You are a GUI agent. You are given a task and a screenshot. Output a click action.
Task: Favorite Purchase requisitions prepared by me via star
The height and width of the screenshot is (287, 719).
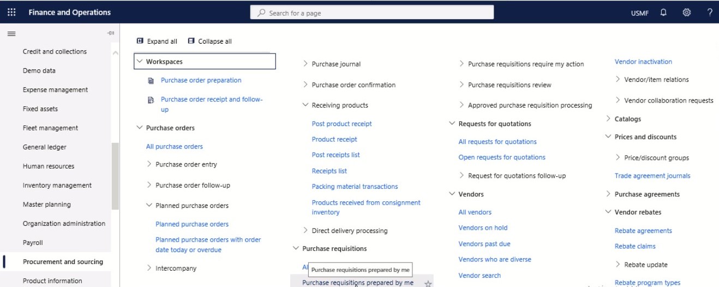(x=428, y=284)
